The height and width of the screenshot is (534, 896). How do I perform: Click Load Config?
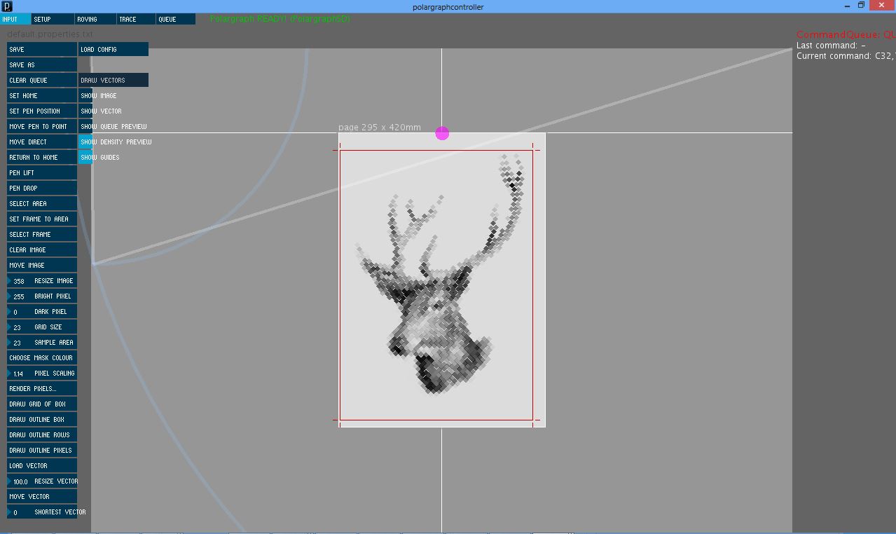pos(113,49)
